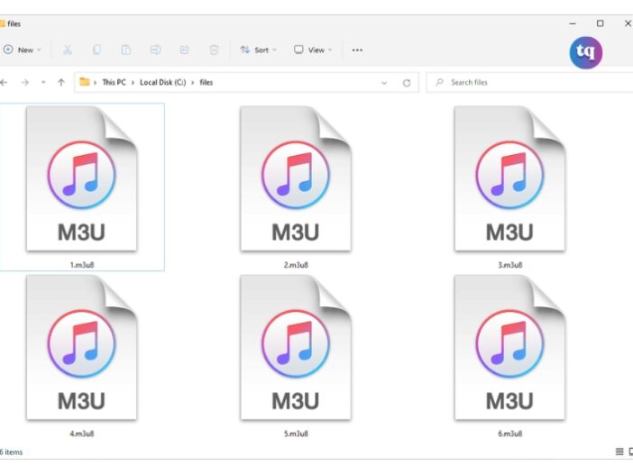Expand chevron before This PC
Image resolution: width=633 pixels, height=474 pixels.
(x=96, y=83)
